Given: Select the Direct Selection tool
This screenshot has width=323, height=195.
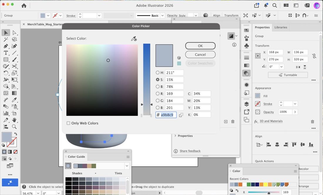Looking at the screenshot, I should [14, 33].
